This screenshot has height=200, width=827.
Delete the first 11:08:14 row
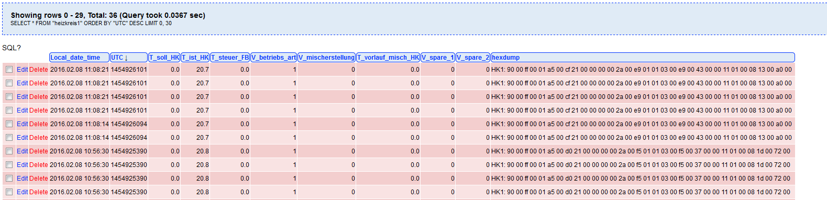click(38, 124)
